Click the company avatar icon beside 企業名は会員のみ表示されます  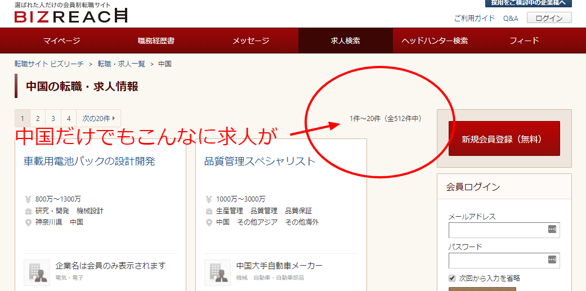click(x=37, y=272)
